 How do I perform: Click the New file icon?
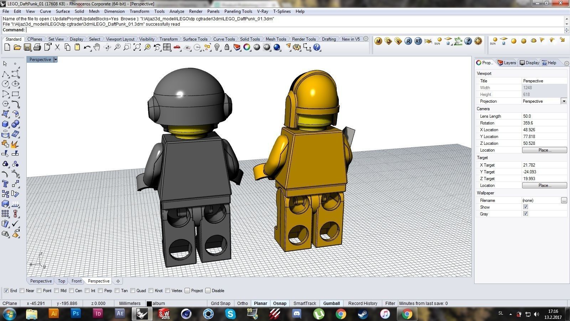tap(7, 47)
